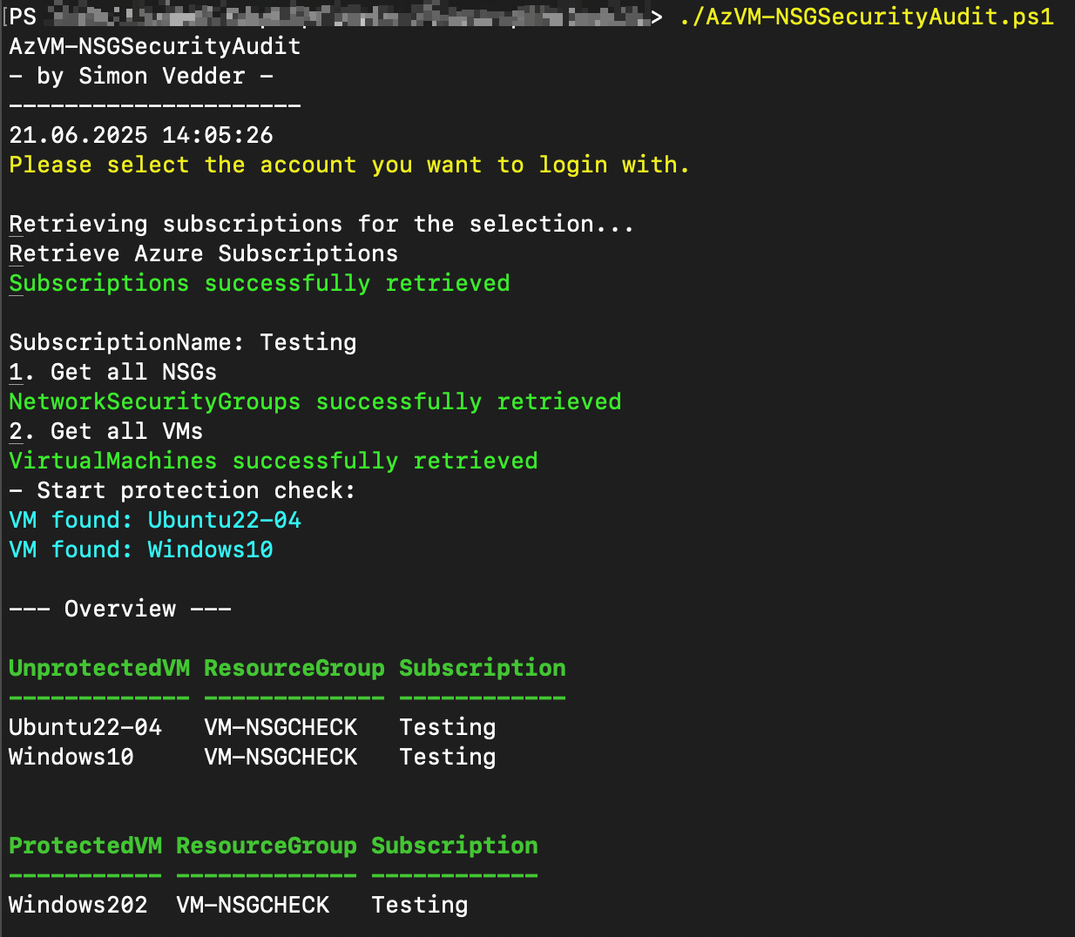This screenshot has width=1075, height=937.
Task: Click the Ubuntu22-04 cell in UnprotectedVM table
Action: 85,727
